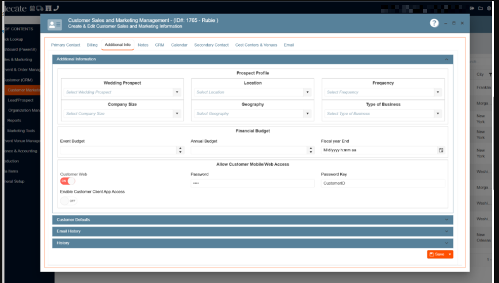Expand the Customer Defaults section
Image resolution: width=499 pixels, height=283 pixels.
[x=253, y=220]
